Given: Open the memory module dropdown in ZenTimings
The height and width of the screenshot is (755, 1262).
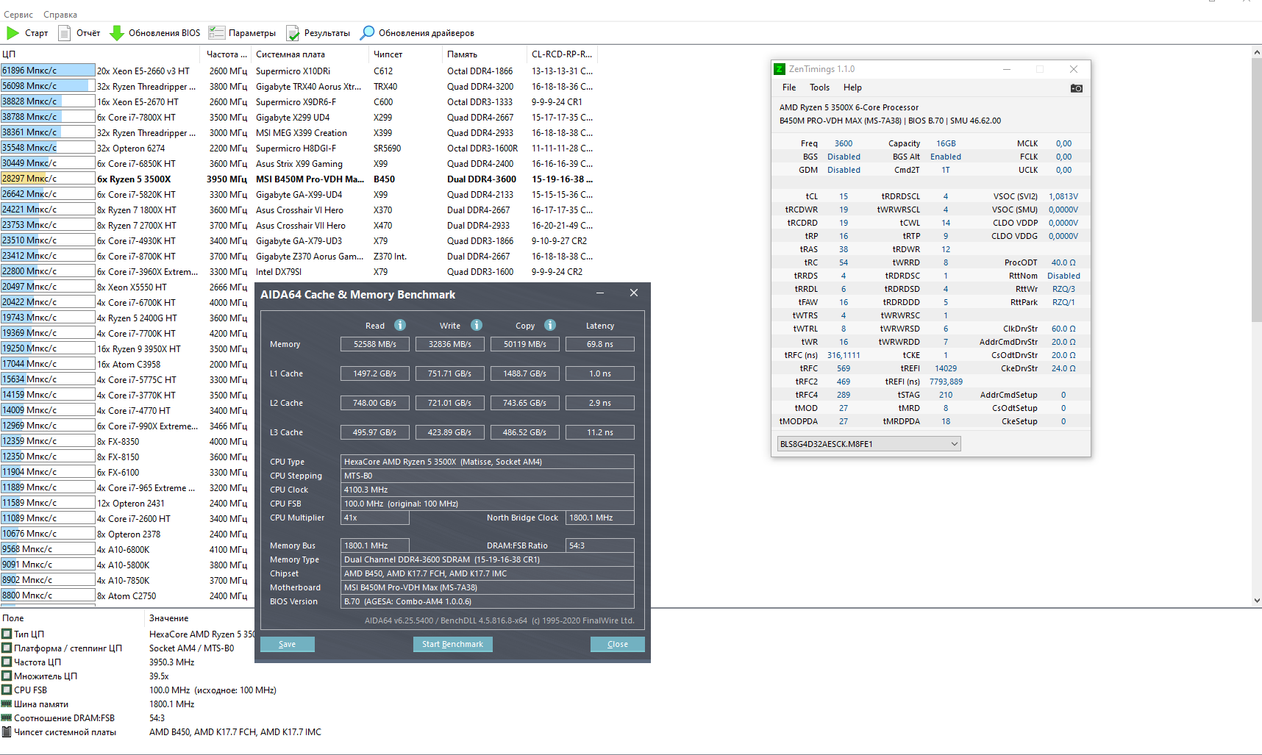Looking at the screenshot, I should click(x=869, y=444).
